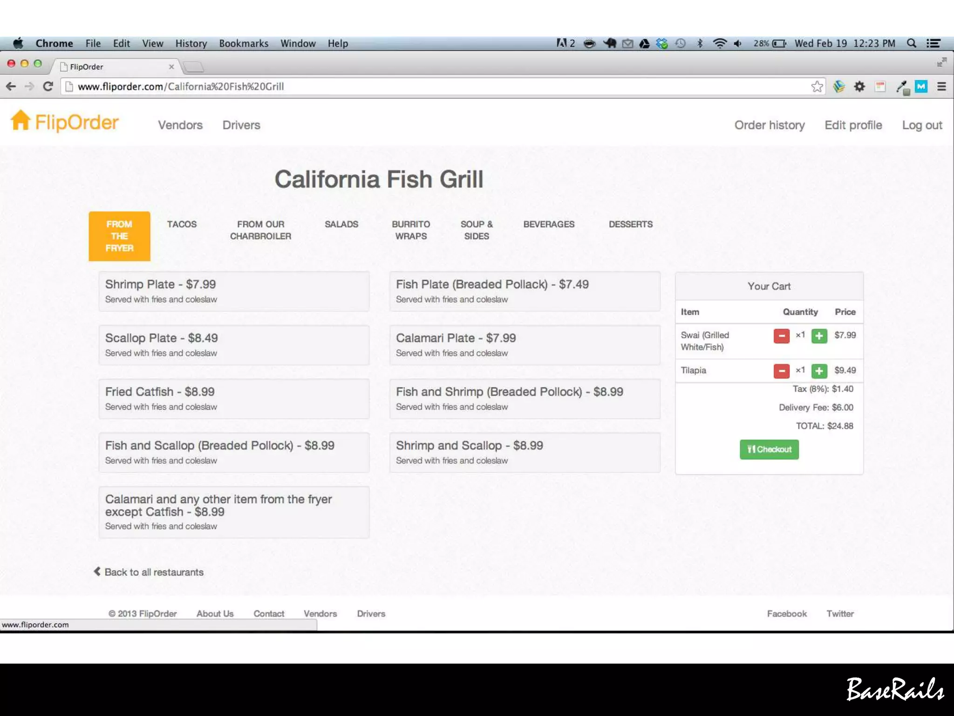Click the Wi-Fi status icon

[720, 43]
